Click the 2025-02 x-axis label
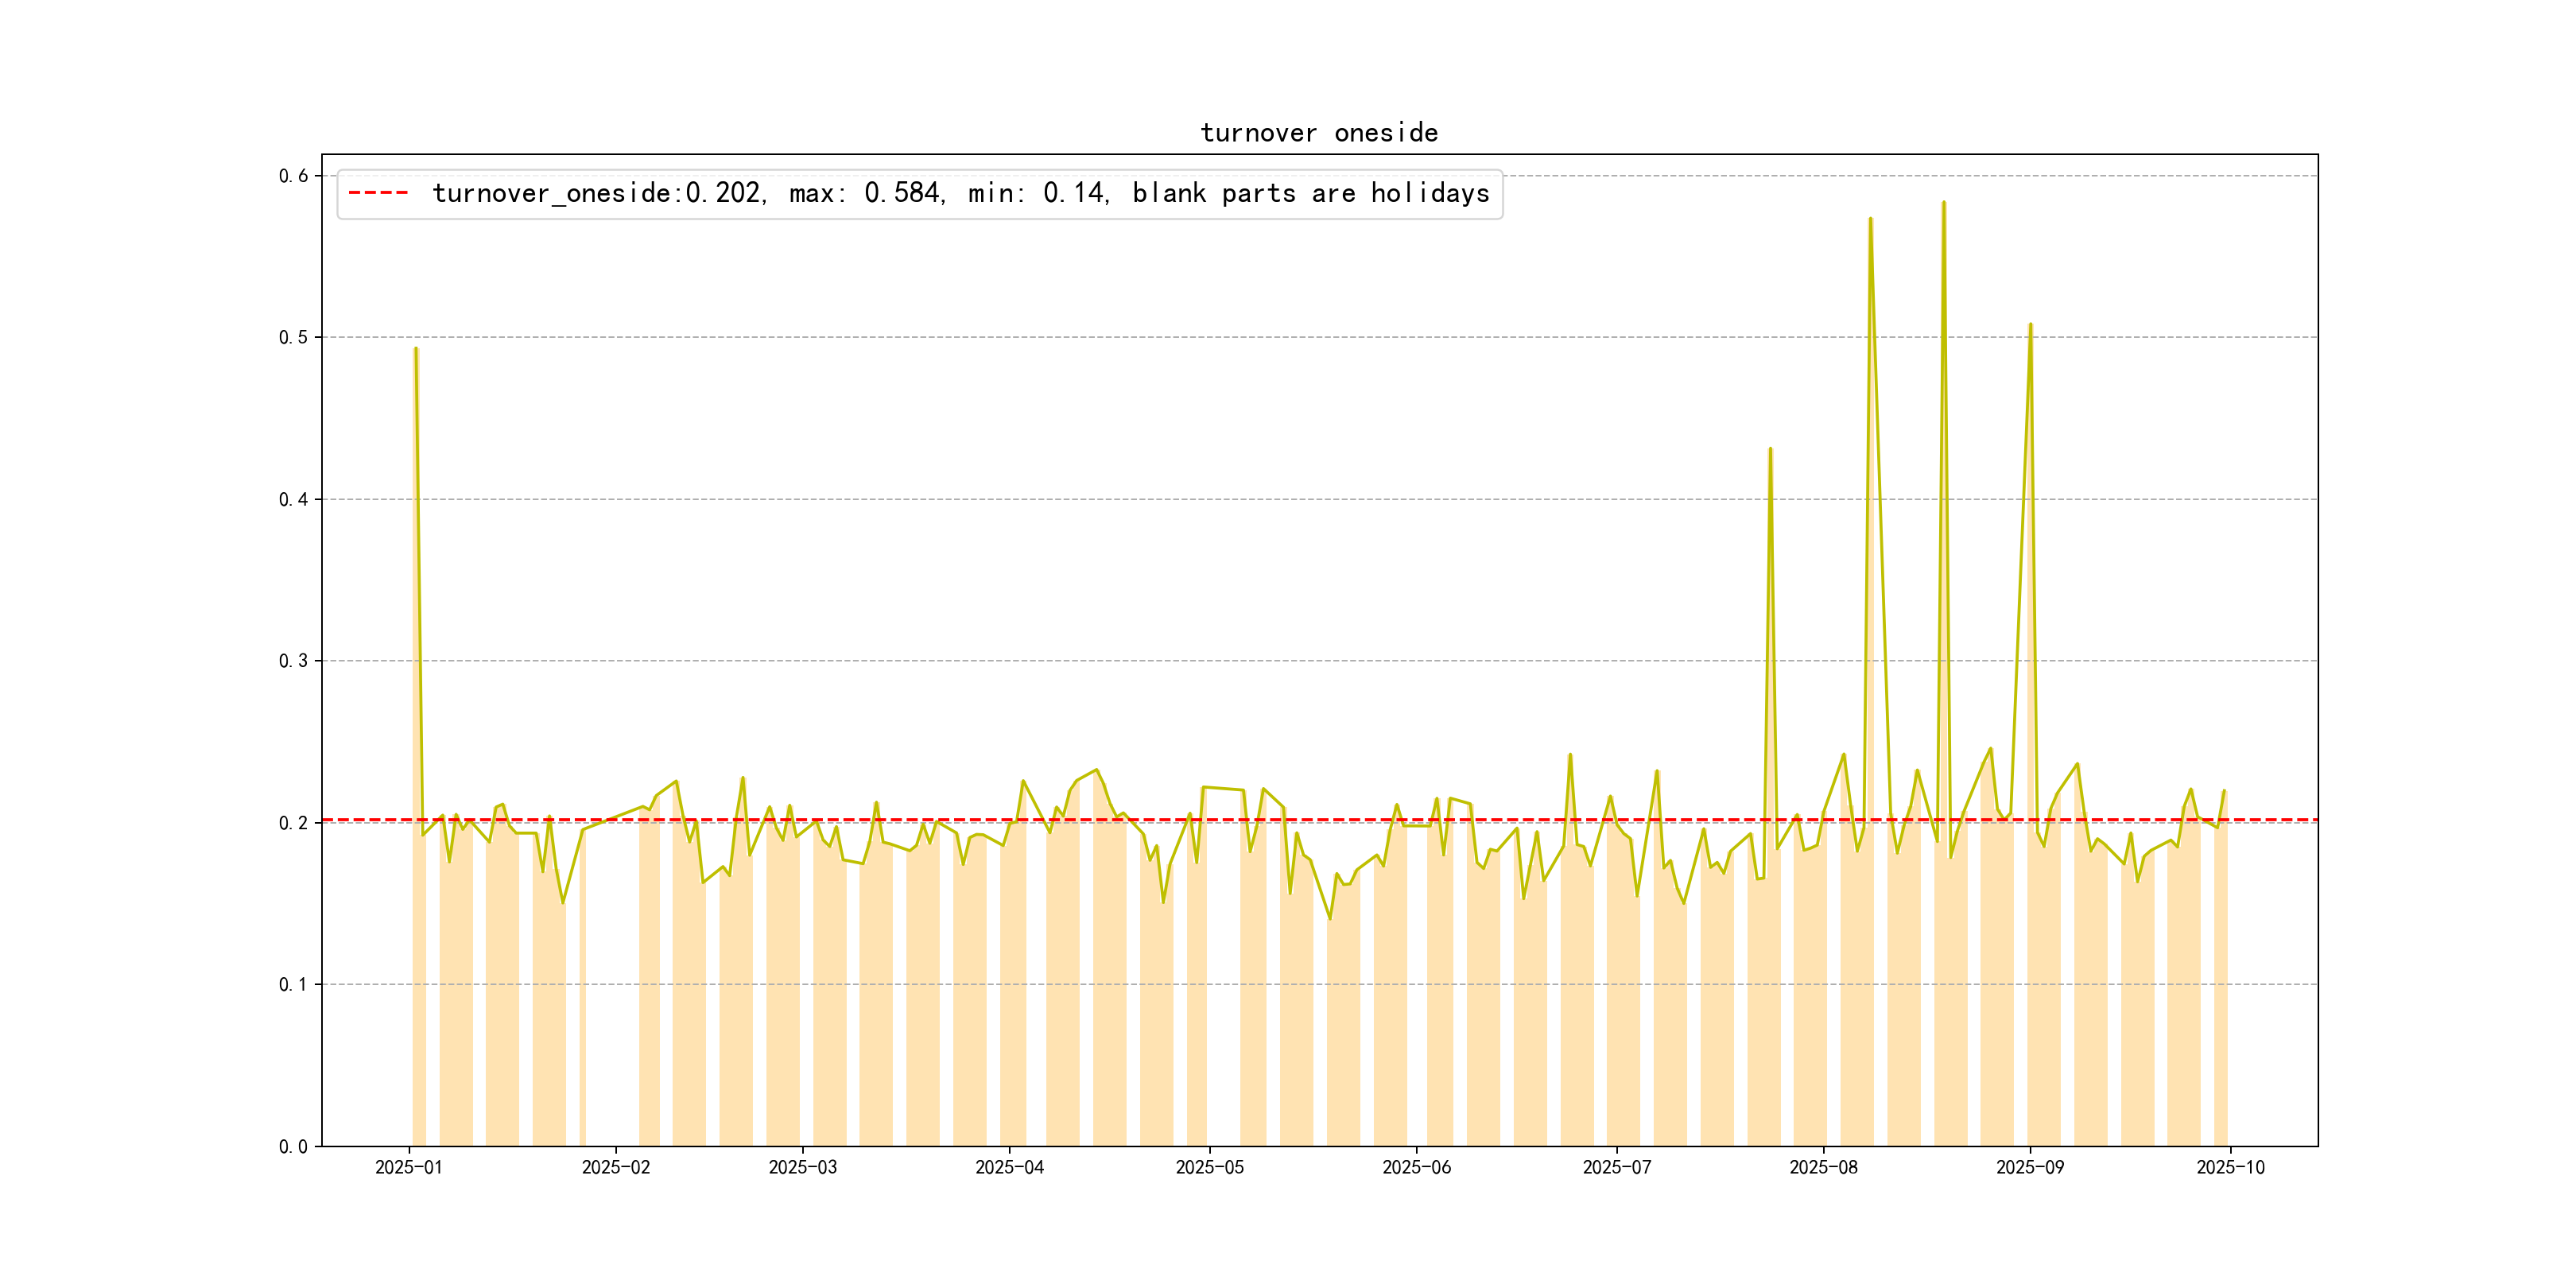This screenshot has height=1288, width=2576. tap(615, 1167)
